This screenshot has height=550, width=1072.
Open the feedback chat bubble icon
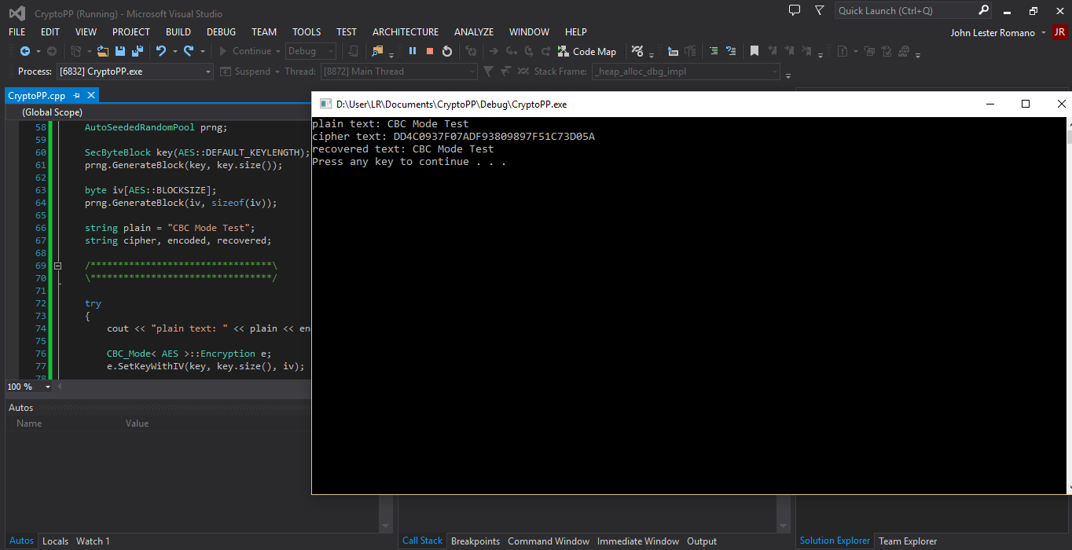[795, 10]
